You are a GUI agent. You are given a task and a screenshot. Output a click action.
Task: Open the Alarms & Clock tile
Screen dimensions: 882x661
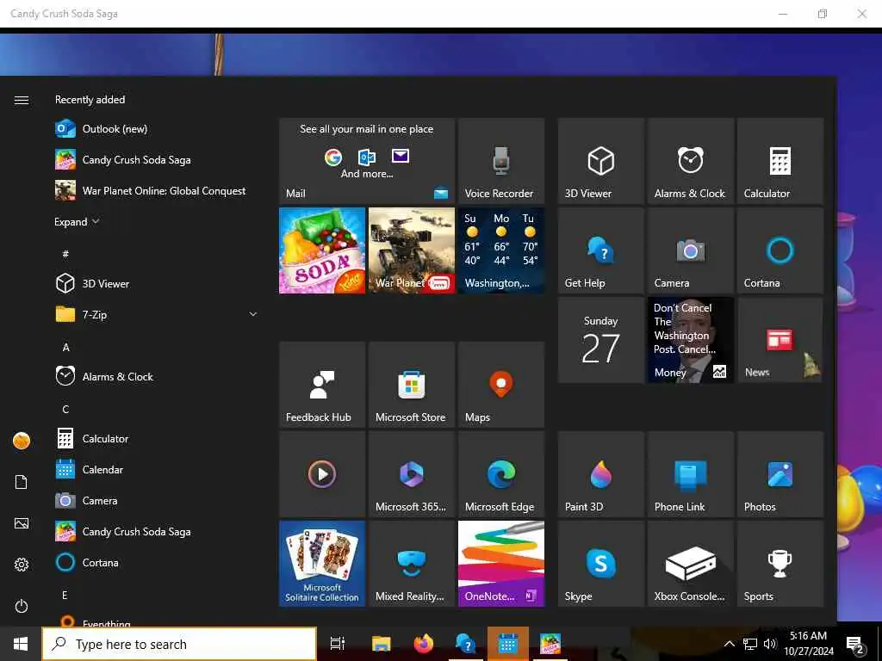tap(691, 161)
